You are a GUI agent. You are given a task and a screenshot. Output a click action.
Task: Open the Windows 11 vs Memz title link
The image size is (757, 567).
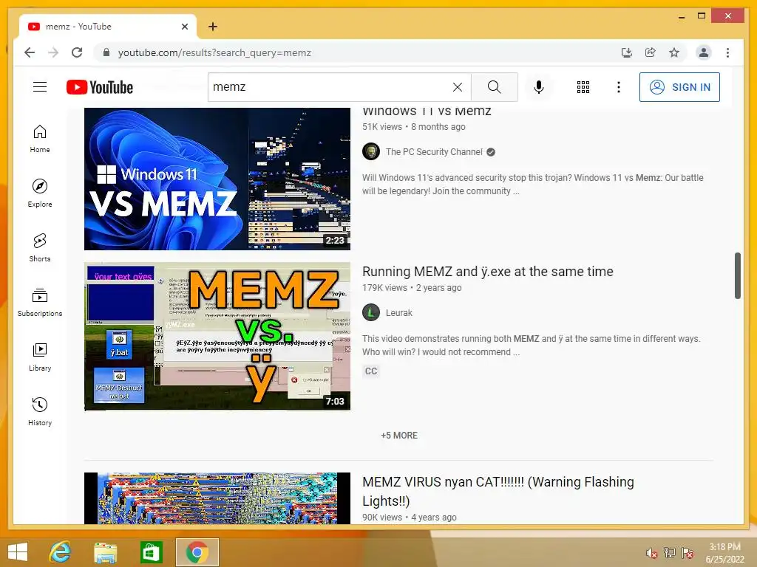[x=427, y=111]
